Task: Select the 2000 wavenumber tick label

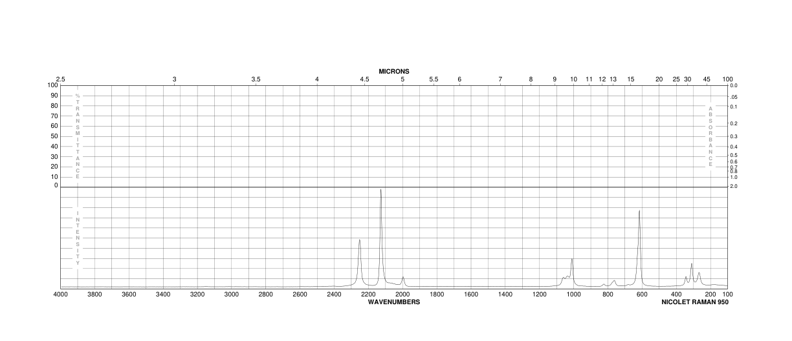Action: pyautogui.click(x=402, y=294)
